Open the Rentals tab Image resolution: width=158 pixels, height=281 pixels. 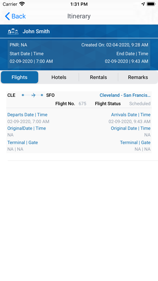click(98, 77)
